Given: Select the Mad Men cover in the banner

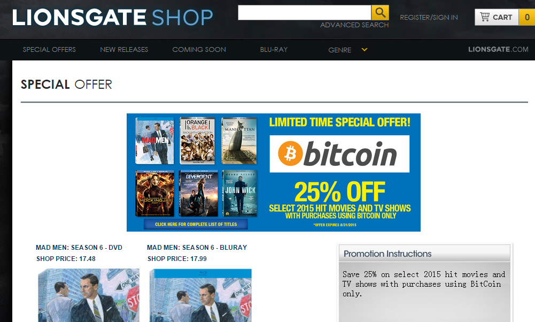Looking at the screenshot, I should [154, 141].
